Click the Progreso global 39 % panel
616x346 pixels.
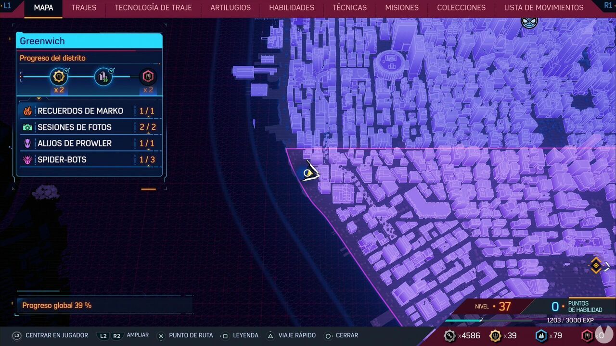104,305
